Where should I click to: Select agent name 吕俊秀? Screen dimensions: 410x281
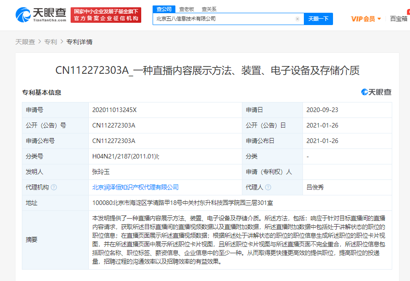(315, 187)
